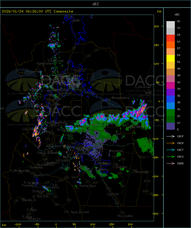Click the green VBCU arrow icon
The image size is (191, 228).
pyautogui.click(x=170, y=157)
